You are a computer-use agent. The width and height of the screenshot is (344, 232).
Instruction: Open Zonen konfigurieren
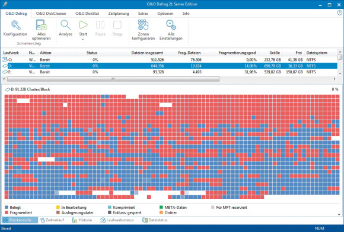(x=144, y=30)
